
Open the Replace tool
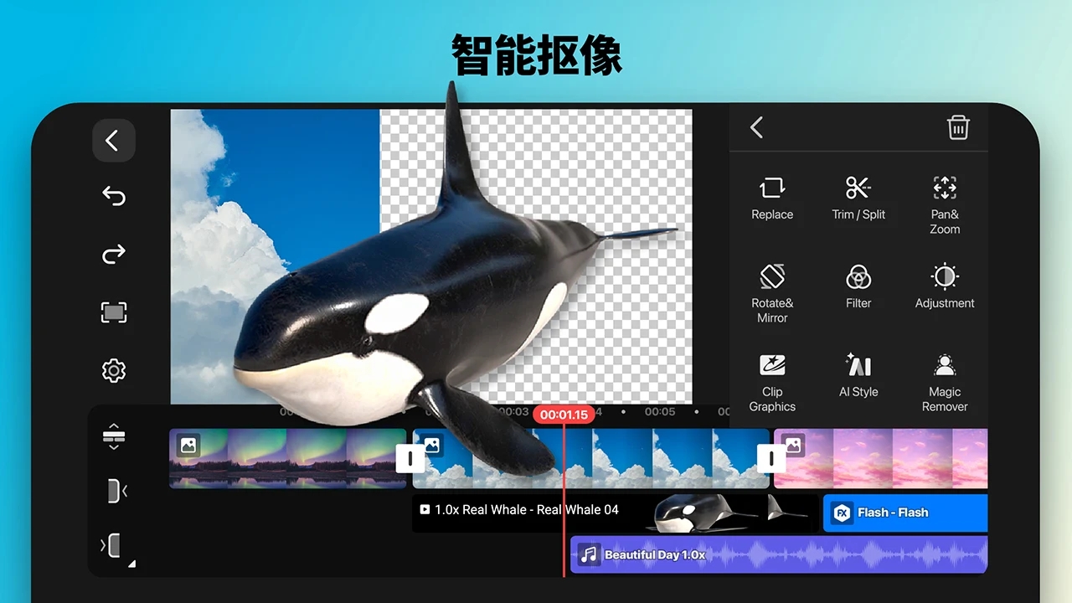point(772,198)
